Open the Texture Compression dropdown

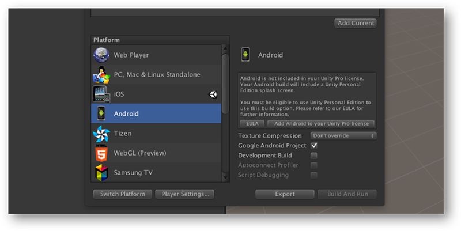point(343,136)
